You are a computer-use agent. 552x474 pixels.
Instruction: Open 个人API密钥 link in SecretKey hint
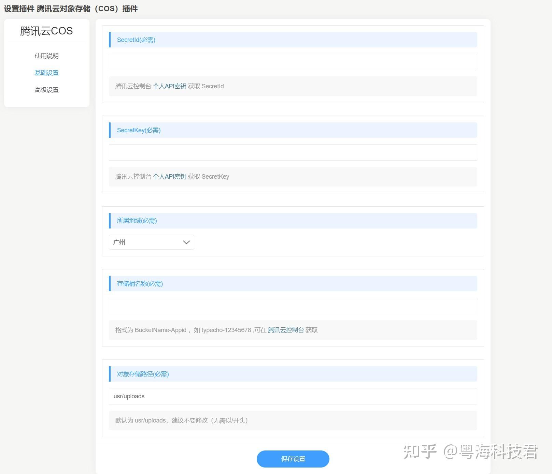[x=169, y=177]
